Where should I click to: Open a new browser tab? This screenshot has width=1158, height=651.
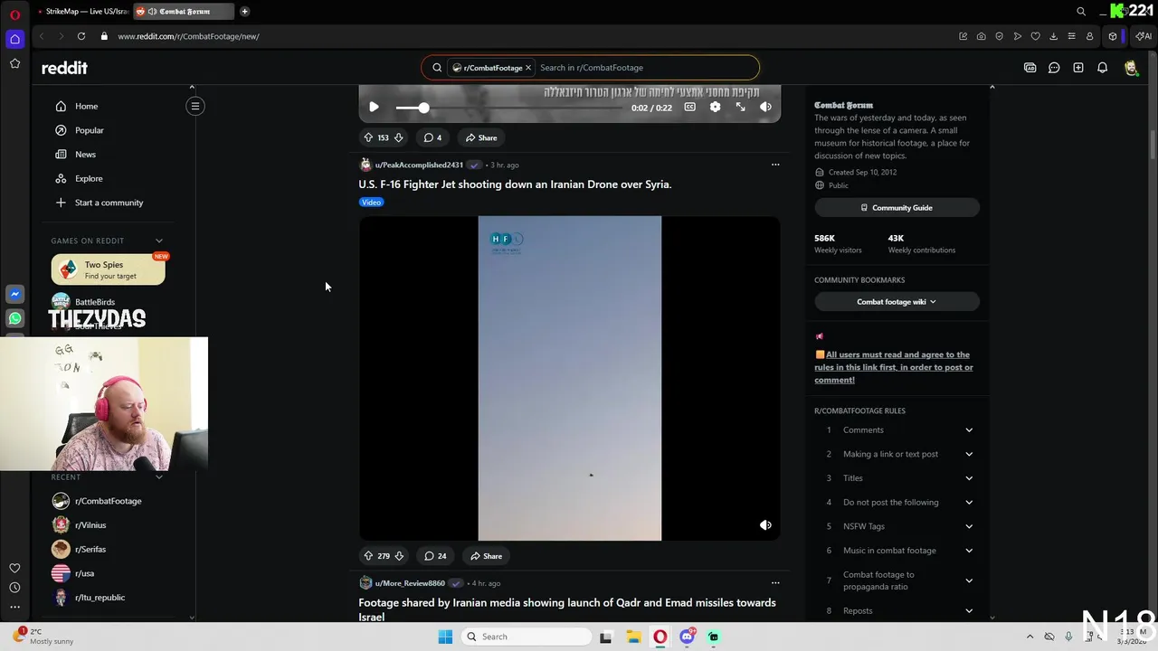[244, 12]
